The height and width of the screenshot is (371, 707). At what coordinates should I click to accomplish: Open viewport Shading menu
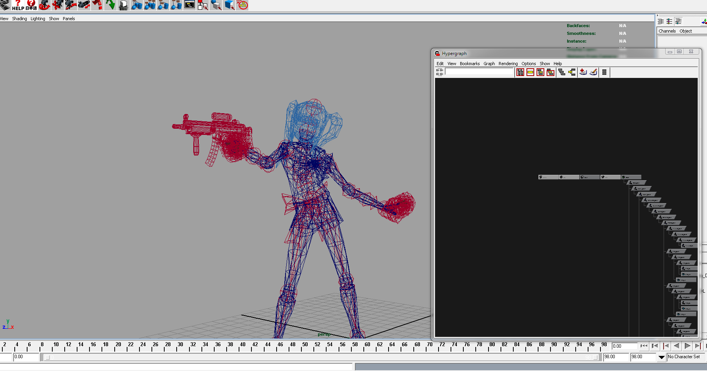click(19, 19)
